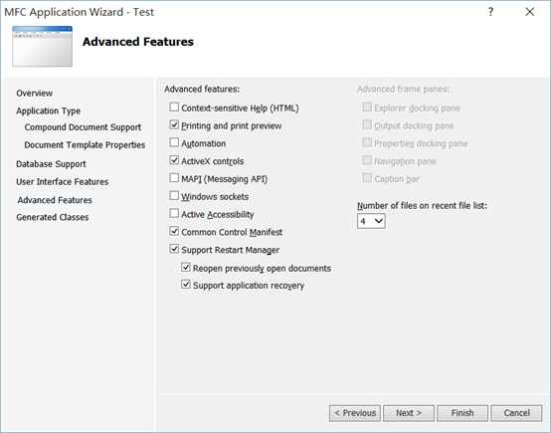The width and height of the screenshot is (551, 433).
Task: Uncheck Reopen previously open documents
Action: pyautogui.click(x=186, y=268)
